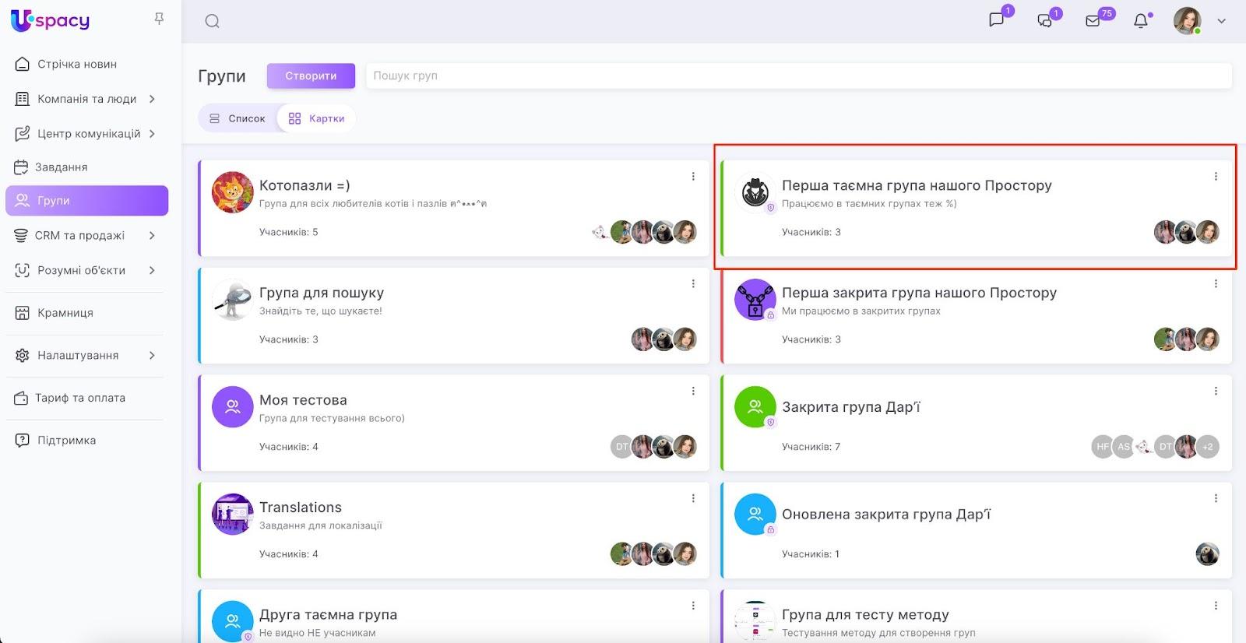Switch to Картки cards view
The image size is (1246, 643).
(317, 118)
